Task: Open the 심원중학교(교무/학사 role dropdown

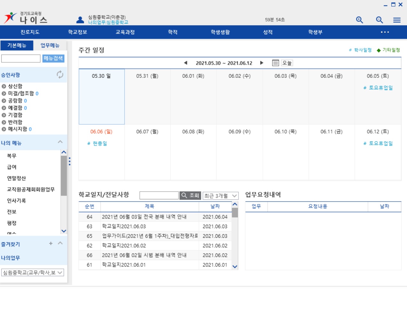Action: click(x=33, y=272)
